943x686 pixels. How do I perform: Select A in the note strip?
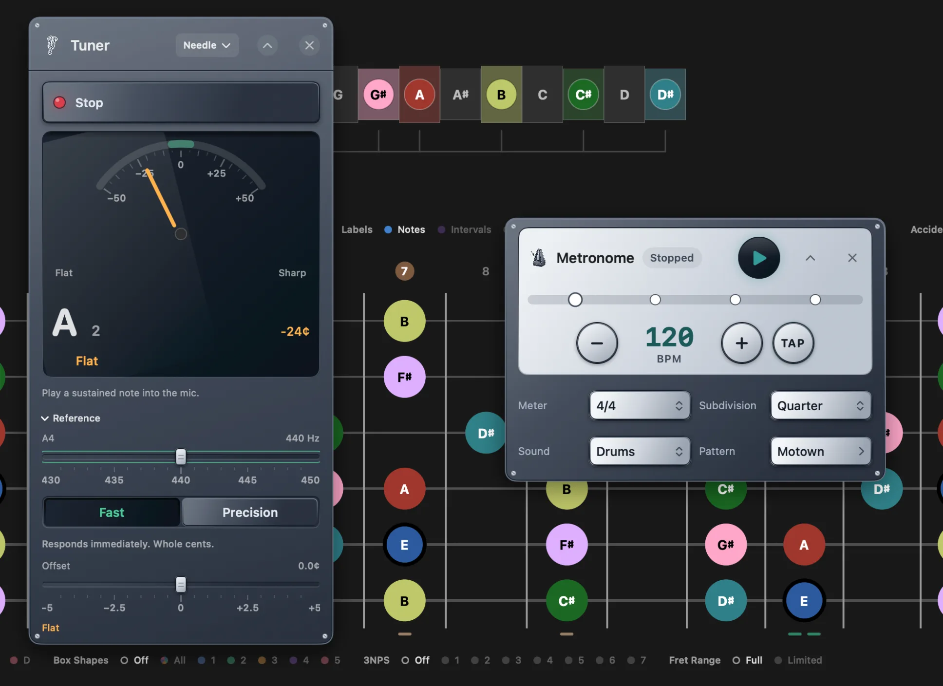coord(419,95)
